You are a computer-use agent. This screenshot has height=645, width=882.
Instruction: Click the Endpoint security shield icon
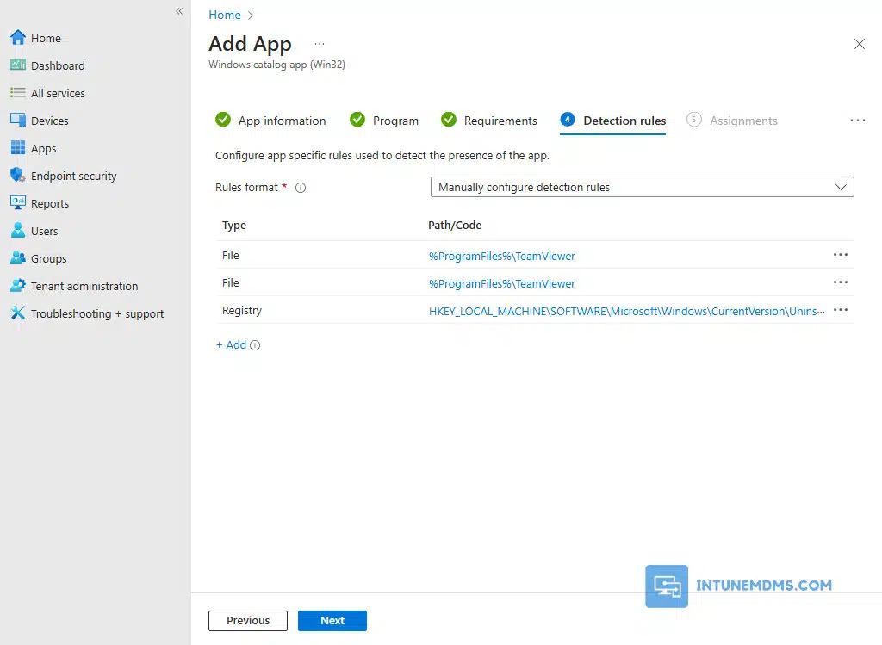[x=18, y=176]
